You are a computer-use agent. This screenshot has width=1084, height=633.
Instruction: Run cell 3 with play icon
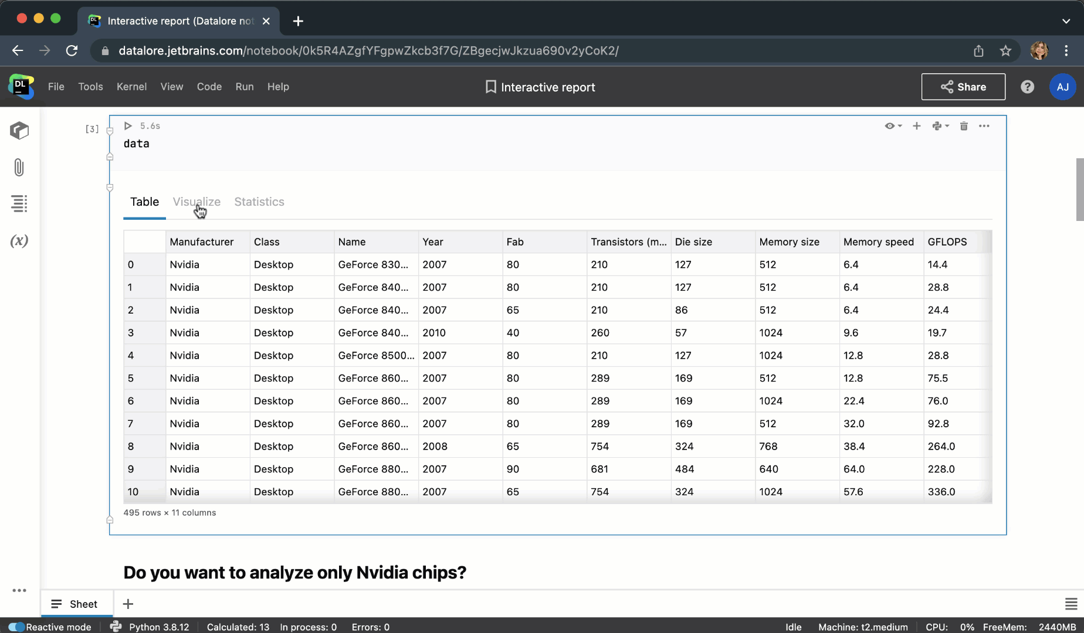(128, 126)
